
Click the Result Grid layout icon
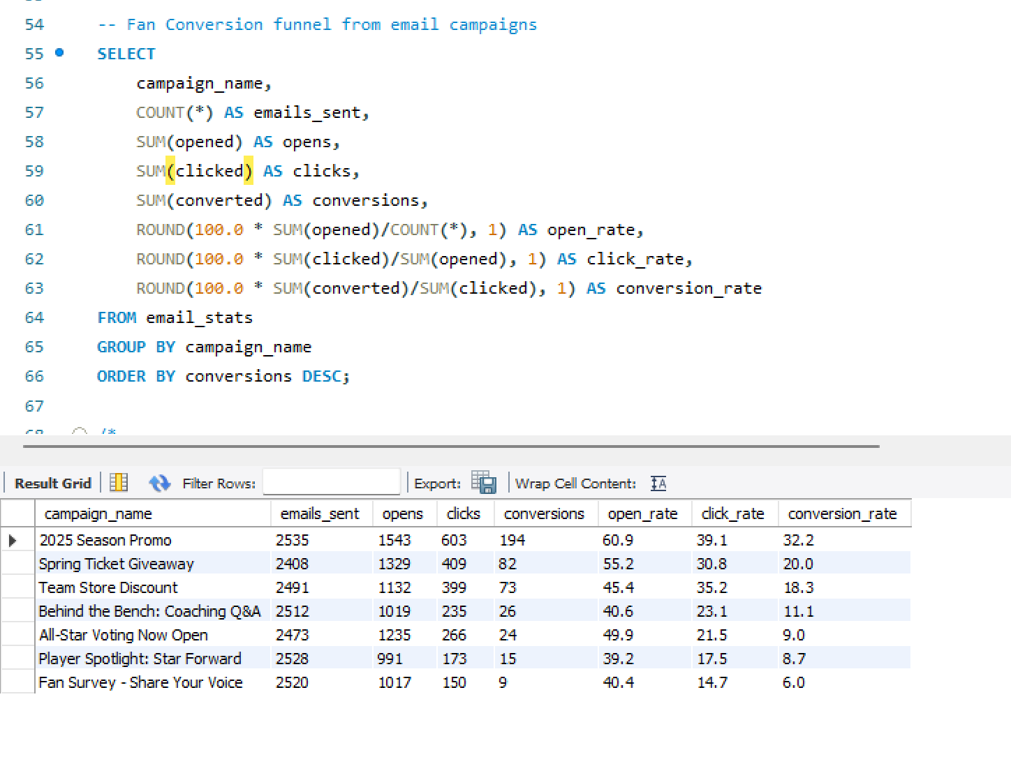[x=119, y=483]
